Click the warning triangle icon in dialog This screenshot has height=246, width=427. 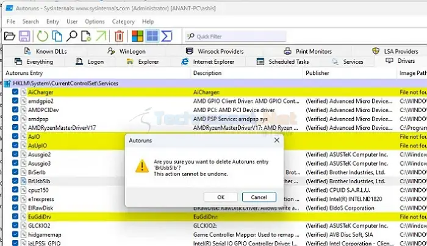[142, 166]
